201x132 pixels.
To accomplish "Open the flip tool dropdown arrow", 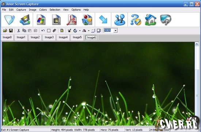I will click(88, 31).
